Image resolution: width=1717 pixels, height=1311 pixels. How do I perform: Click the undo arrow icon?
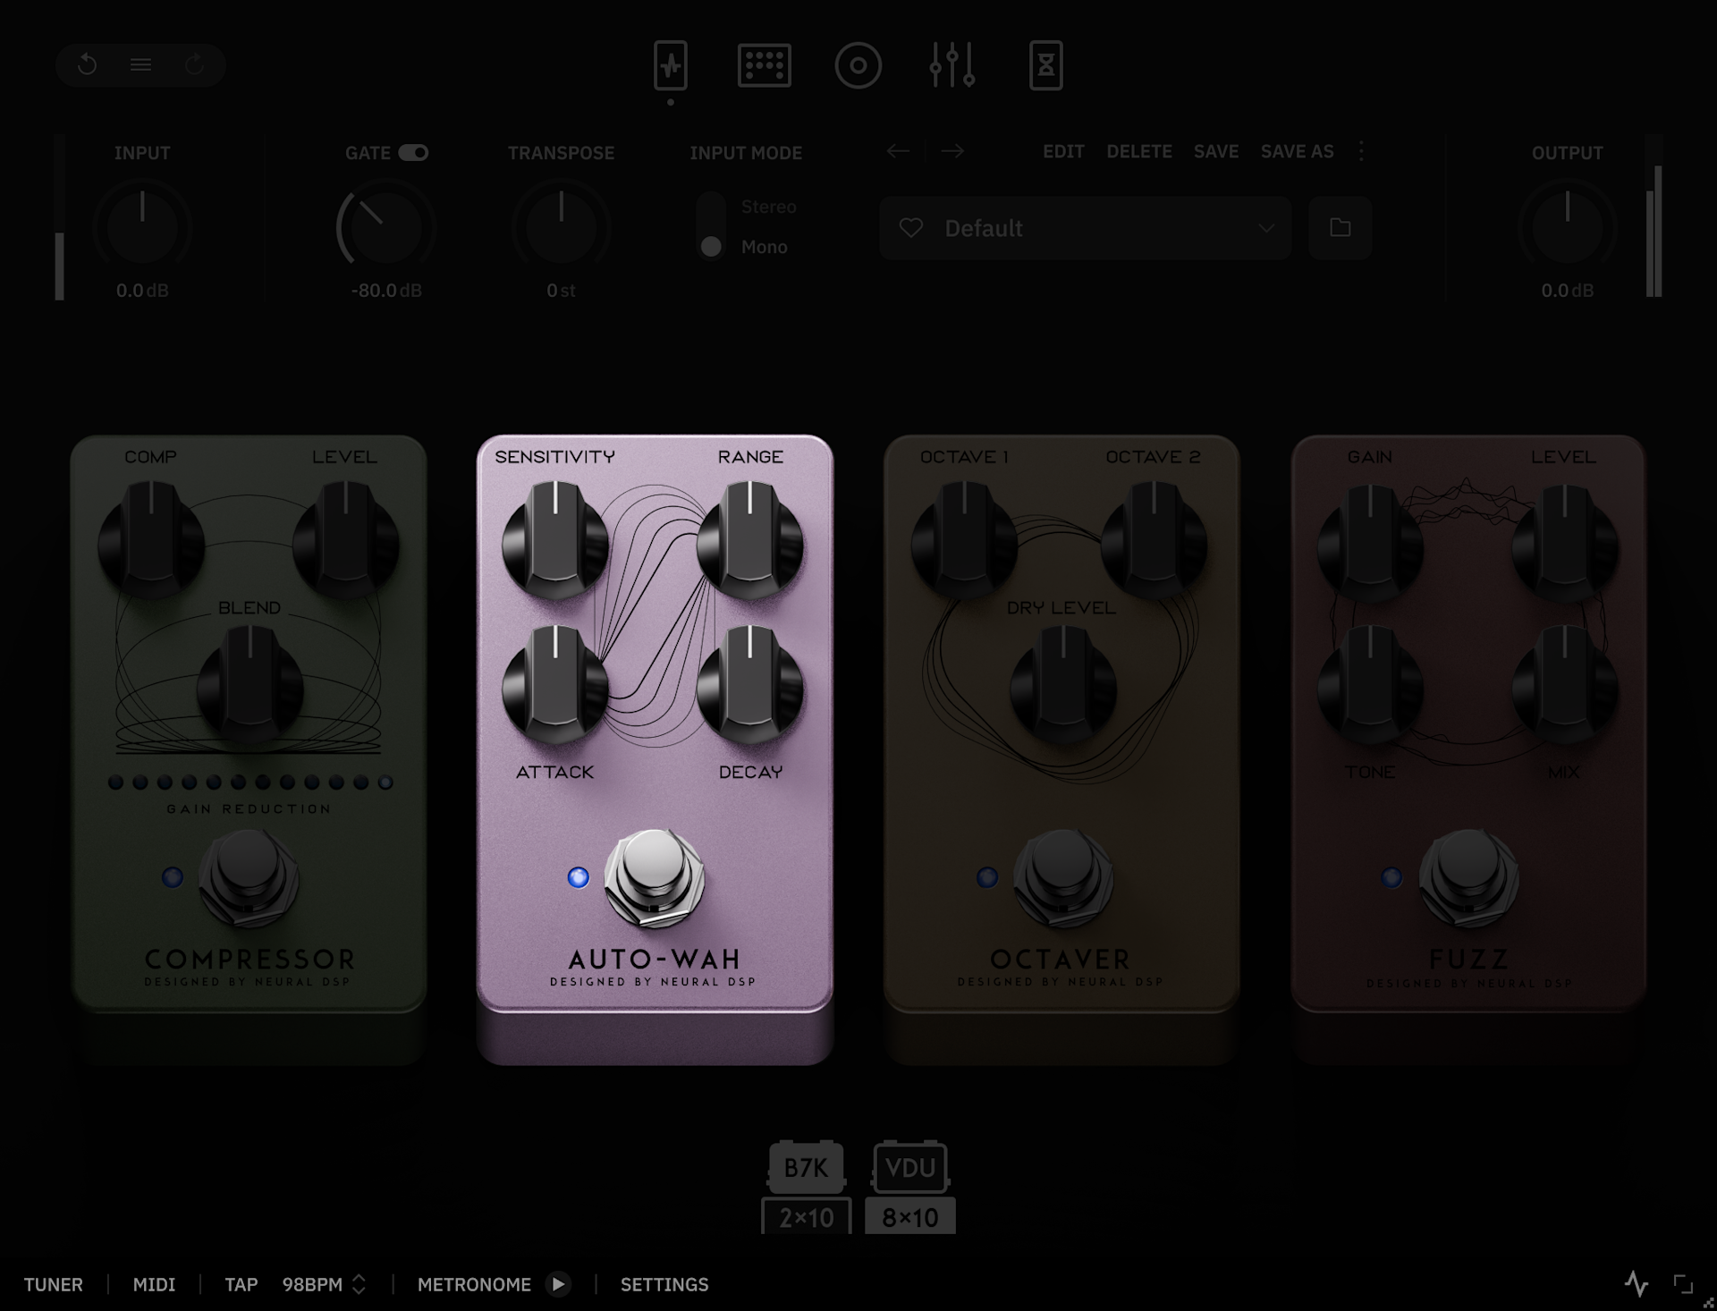(x=87, y=64)
